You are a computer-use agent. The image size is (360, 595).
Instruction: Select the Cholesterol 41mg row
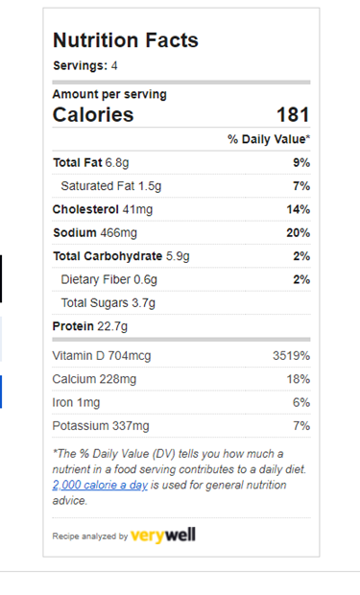click(x=181, y=209)
